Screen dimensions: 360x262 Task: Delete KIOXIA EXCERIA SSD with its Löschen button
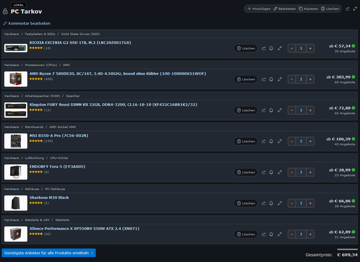246,48
